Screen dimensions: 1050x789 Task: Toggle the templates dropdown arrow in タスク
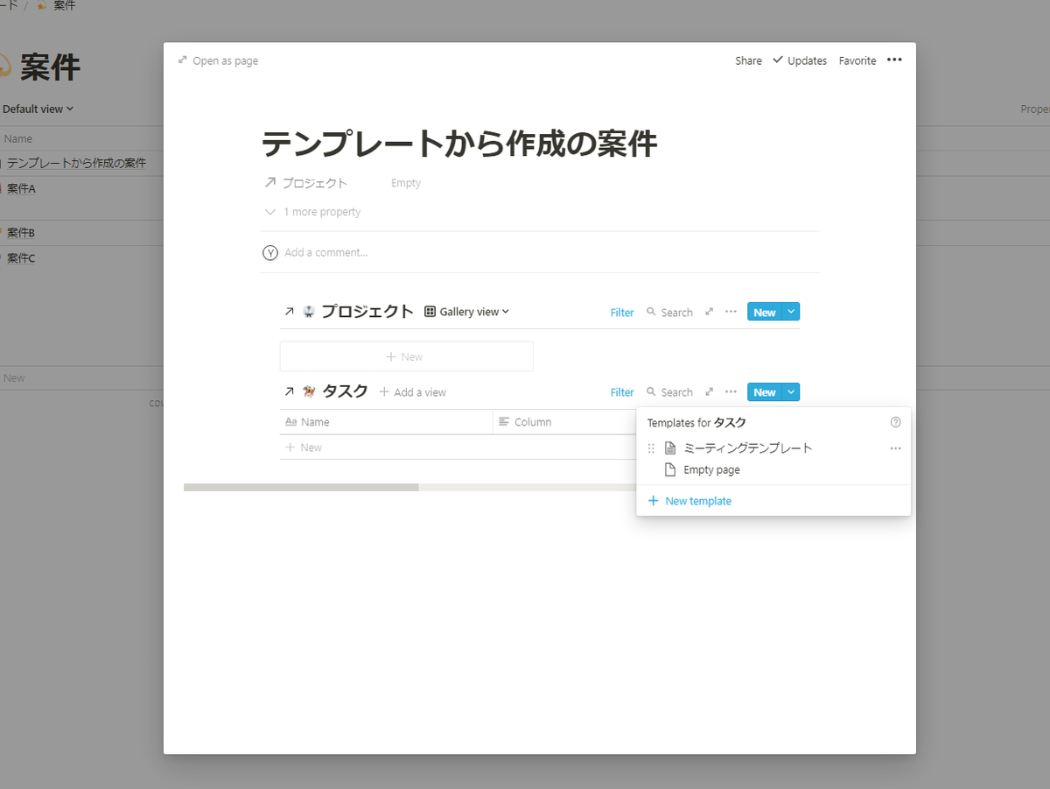pos(791,392)
